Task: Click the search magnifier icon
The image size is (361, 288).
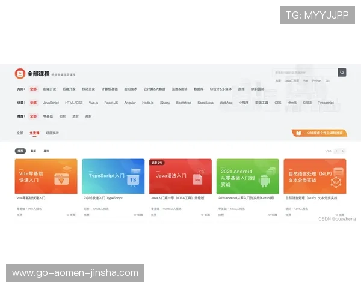Action: [x=342, y=73]
